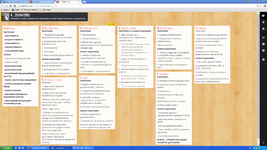Open wall settings gear icon
The width and height of the screenshot is (267, 150).
click(263, 60)
